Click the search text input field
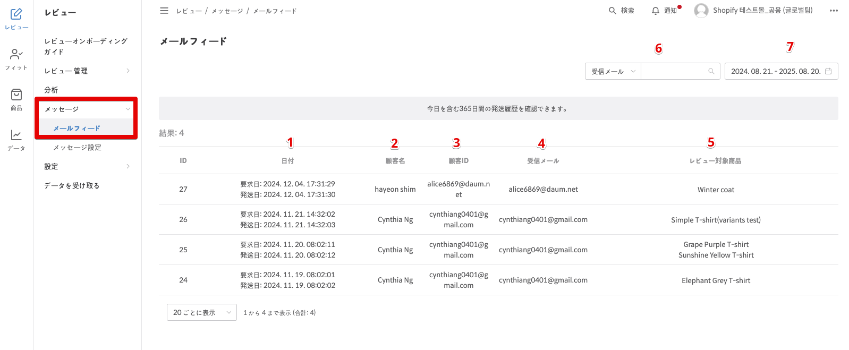This screenshot has height=350, width=849. [x=675, y=71]
